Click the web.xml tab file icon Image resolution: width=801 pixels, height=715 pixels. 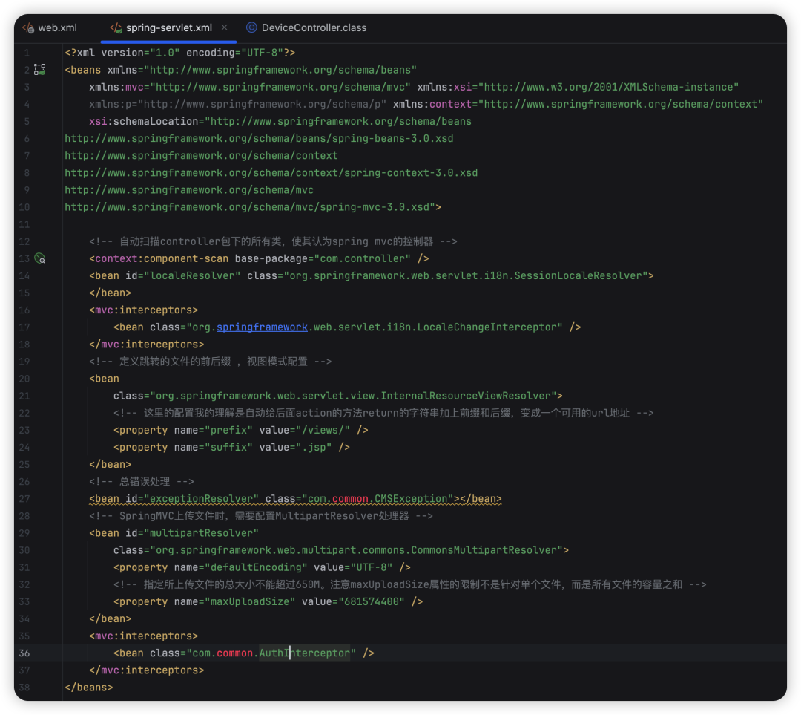(x=28, y=28)
